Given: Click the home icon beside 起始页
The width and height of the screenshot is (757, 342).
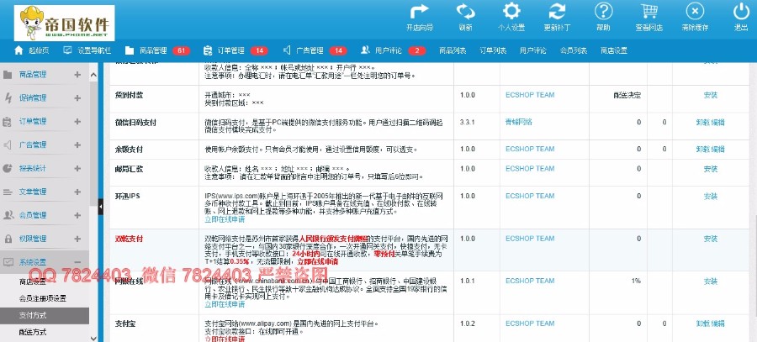Looking at the screenshot, I should (x=19, y=50).
